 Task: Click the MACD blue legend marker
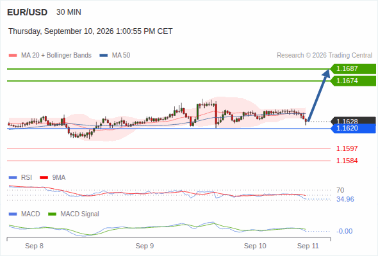tap(13, 214)
